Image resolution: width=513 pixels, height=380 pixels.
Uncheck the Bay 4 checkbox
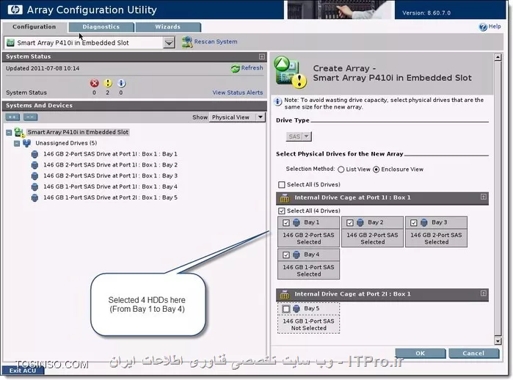(x=286, y=255)
